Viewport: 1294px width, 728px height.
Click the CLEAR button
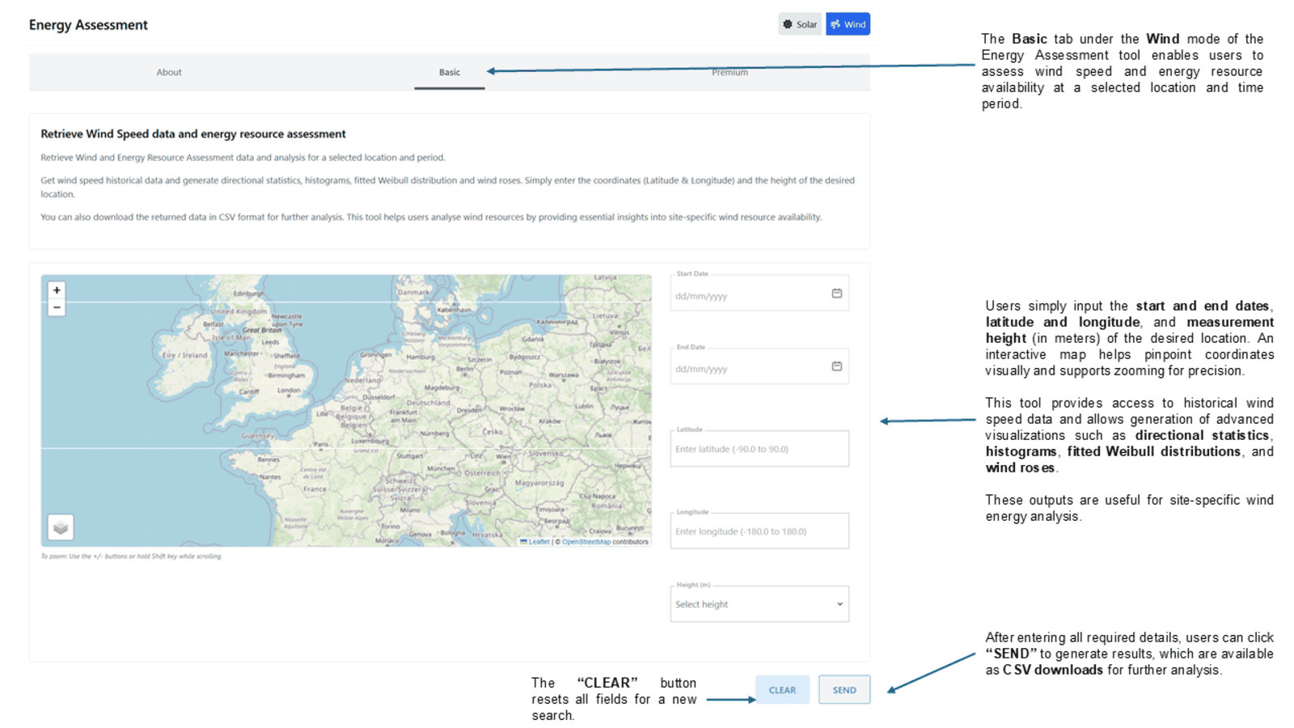[x=782, y=690]
